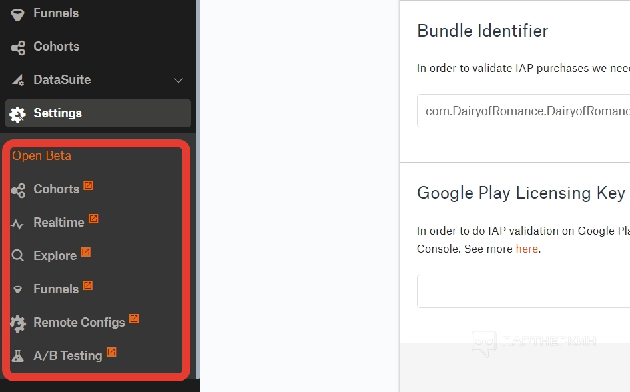
Task: Open A/B Testing under Open Beta
Action: pos(68,356)
